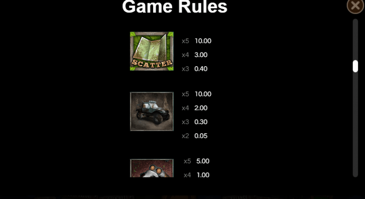Close the Game Rules panel
This screenshot has height=199, width=365.
tap(355, 5)
